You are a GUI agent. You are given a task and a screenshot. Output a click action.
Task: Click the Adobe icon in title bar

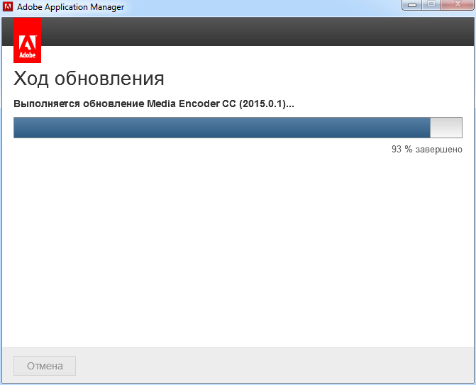click(8, 6)
